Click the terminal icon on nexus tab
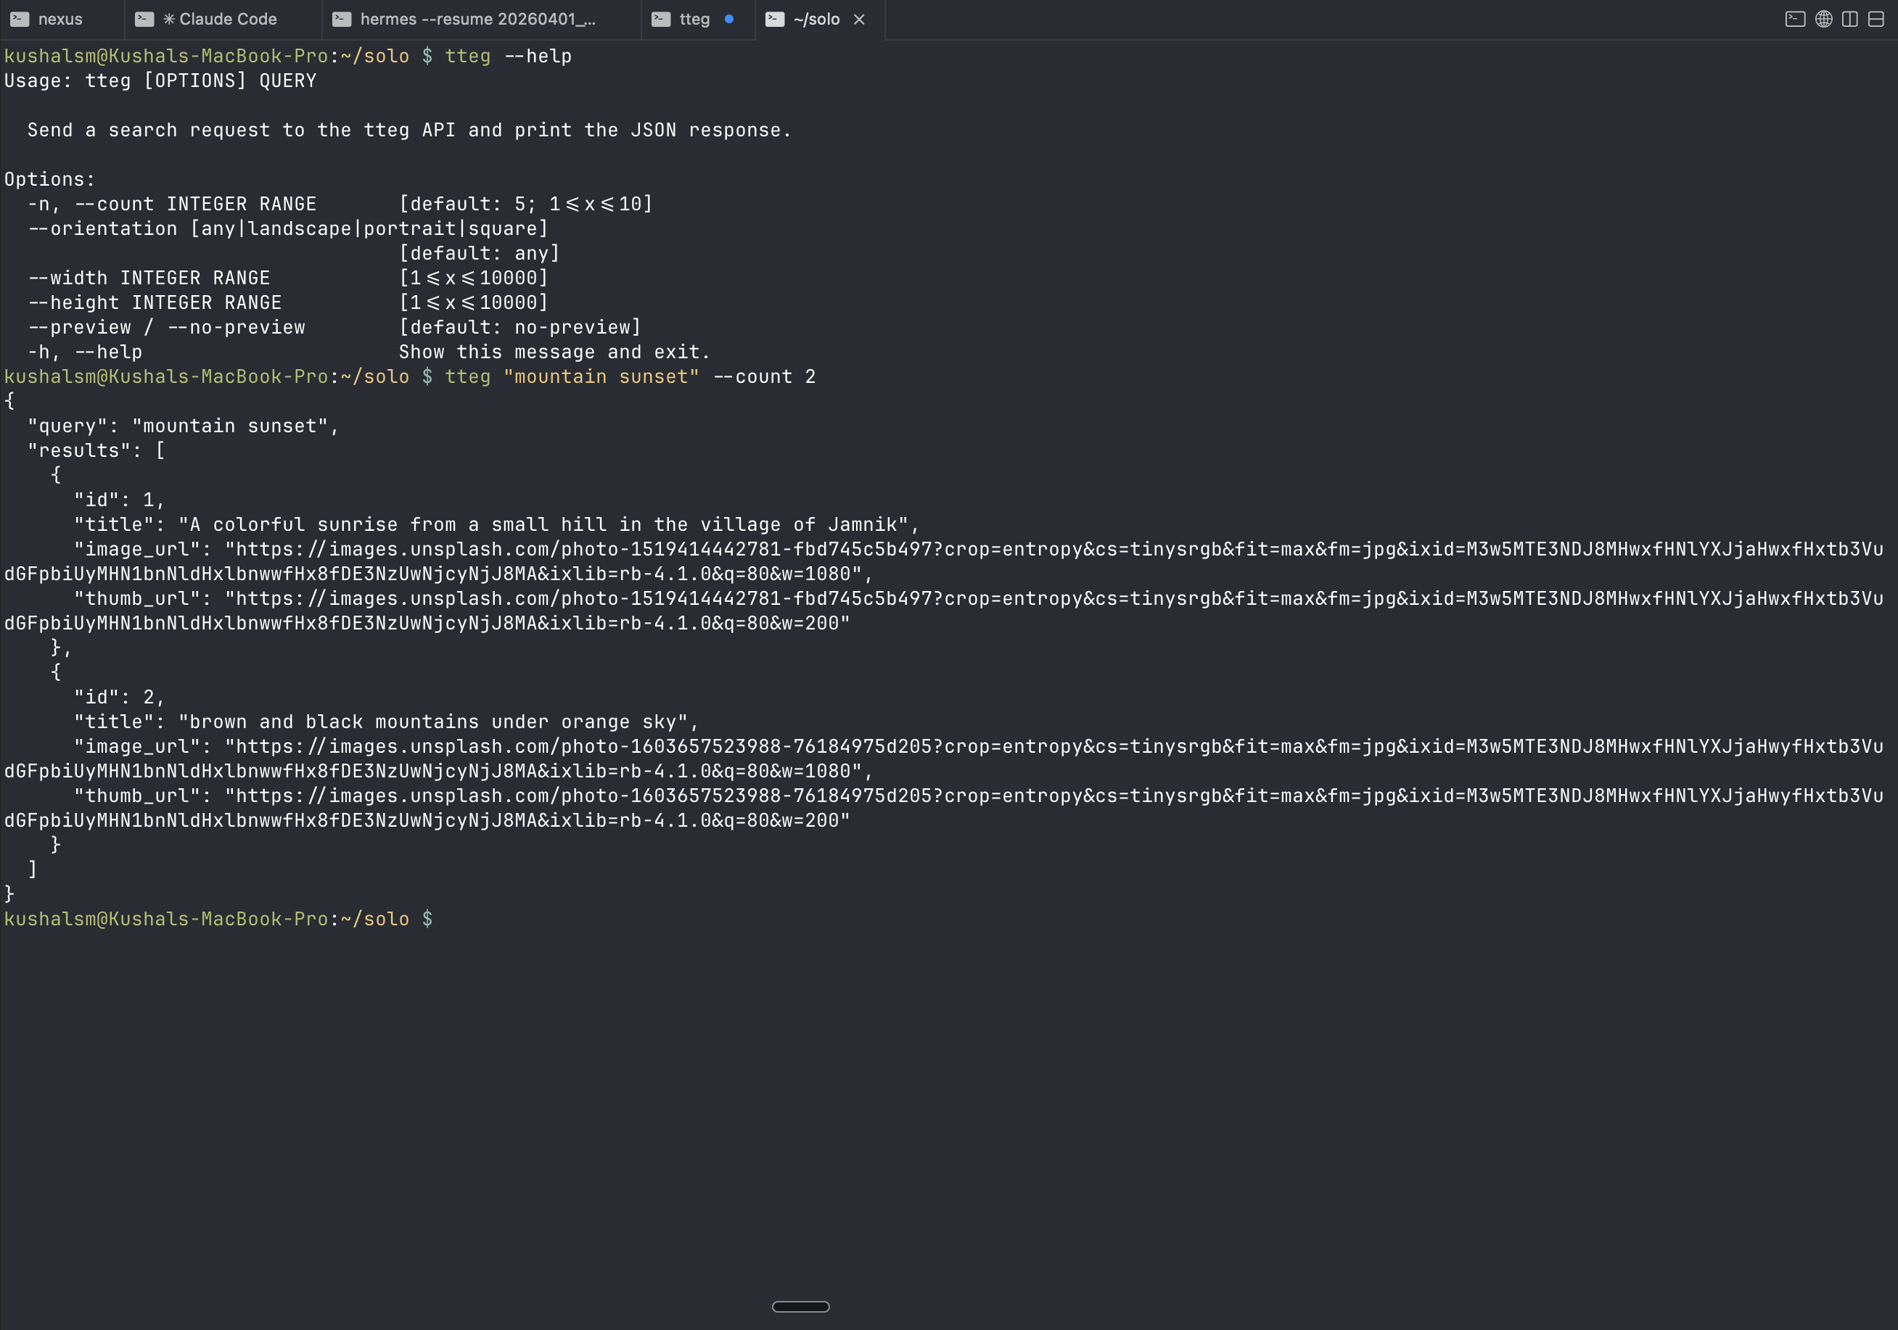The image size is (1898, 1330). (x=20, y=19)
